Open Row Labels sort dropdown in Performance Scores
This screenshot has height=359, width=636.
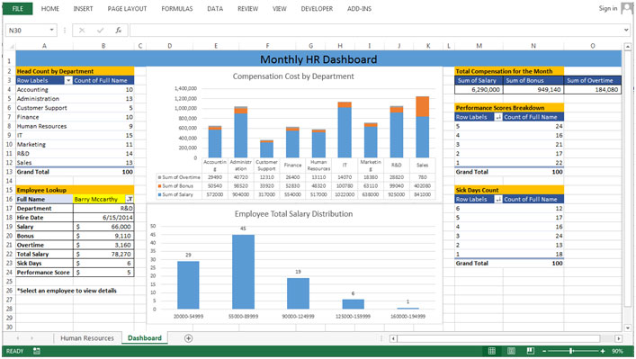click(x=498, y=117)
